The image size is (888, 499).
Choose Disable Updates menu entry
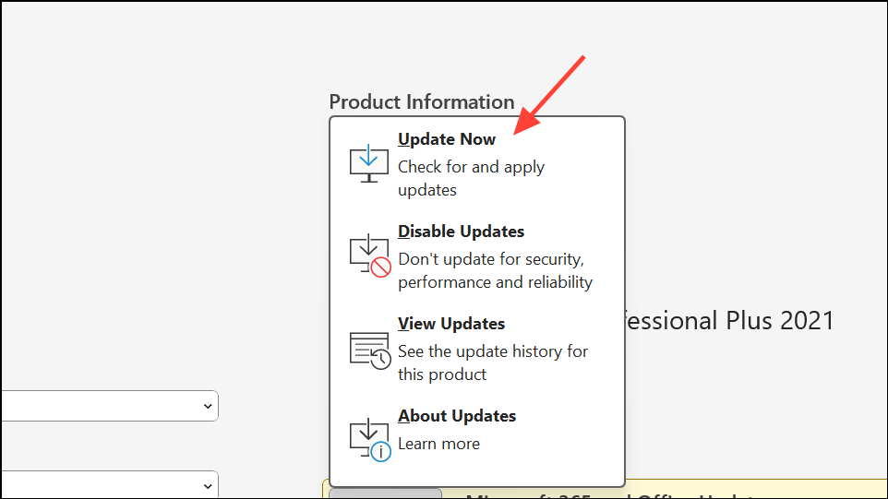tap(461, 232)
